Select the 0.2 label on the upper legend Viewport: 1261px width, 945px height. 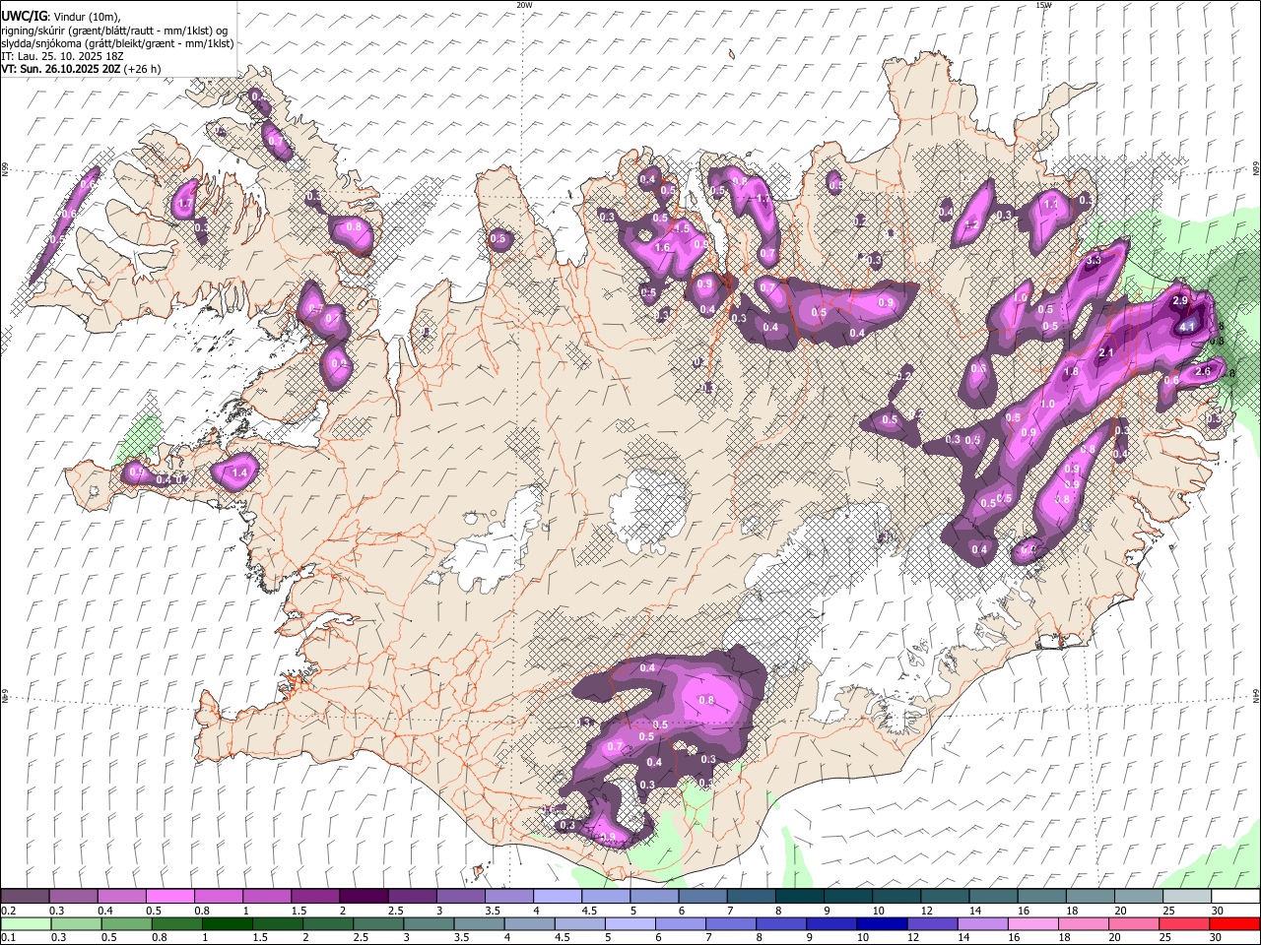[x=8, y=911]
